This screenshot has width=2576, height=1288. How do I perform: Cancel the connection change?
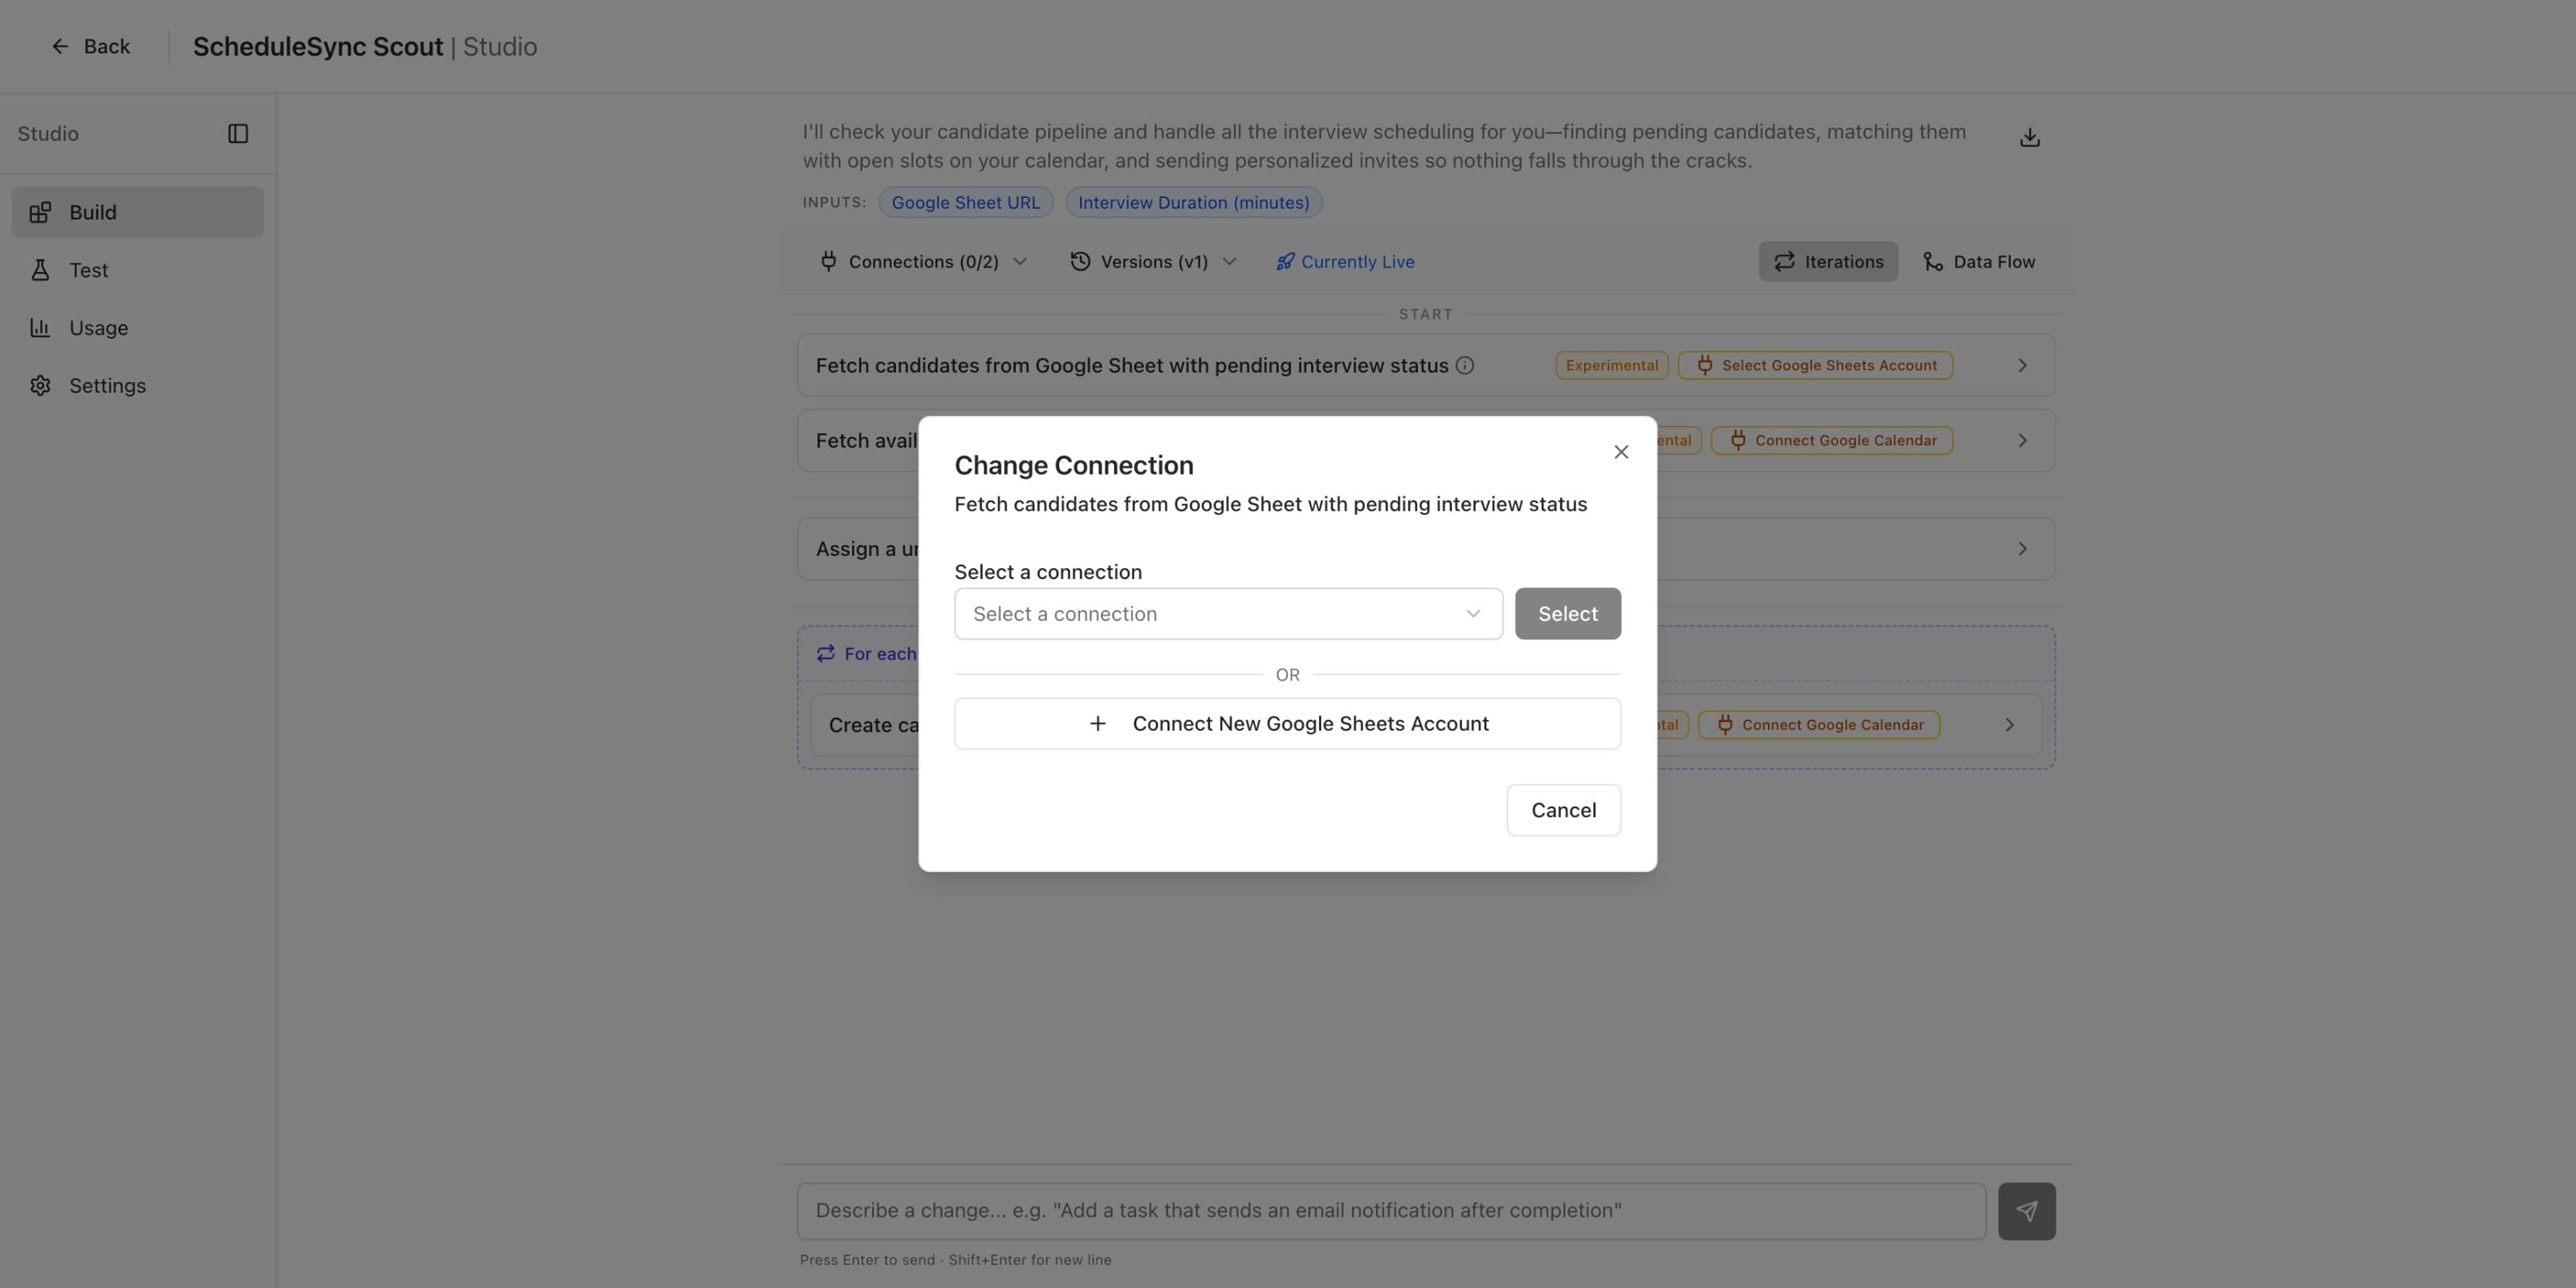pyautogui.click(x=1563, y=810)
